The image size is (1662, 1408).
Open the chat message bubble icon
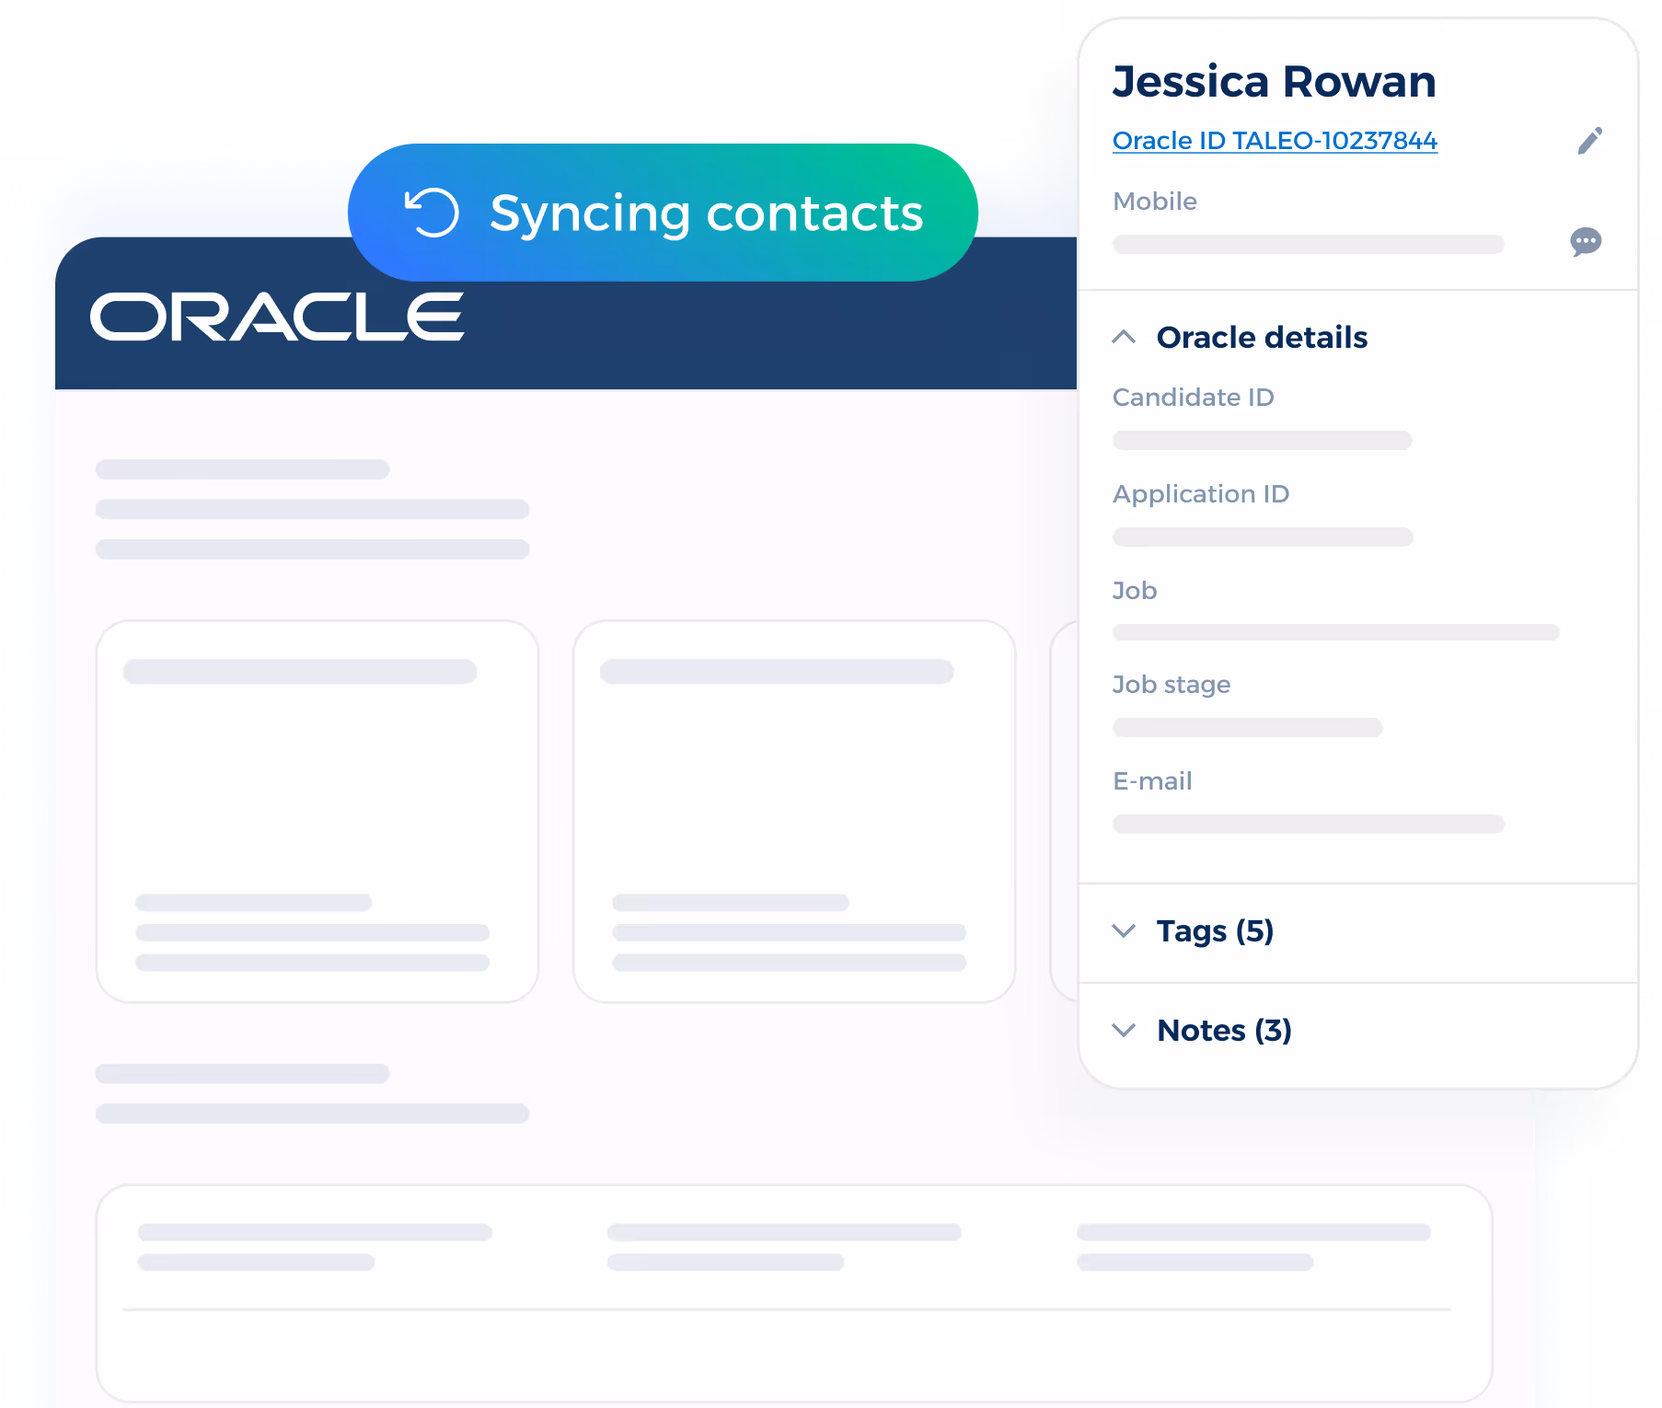1586,242
